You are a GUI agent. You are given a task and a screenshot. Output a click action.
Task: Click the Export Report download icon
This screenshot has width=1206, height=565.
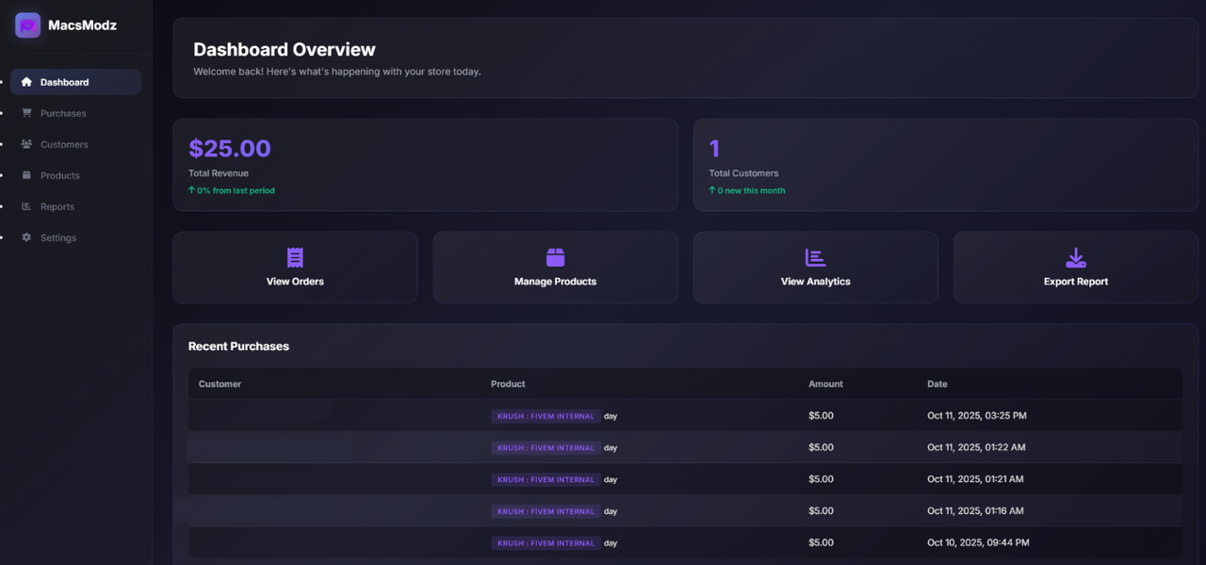pos(1076,257)
